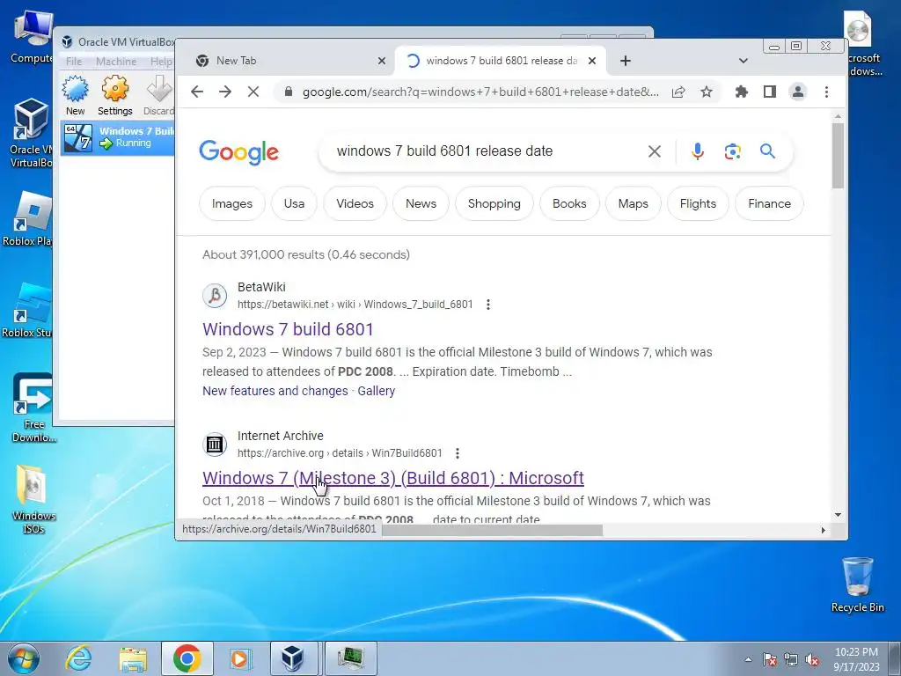Click the BetaWiki site favicon
The width and height of the screenshot is (901, 676).
click(x=215, y=296)
